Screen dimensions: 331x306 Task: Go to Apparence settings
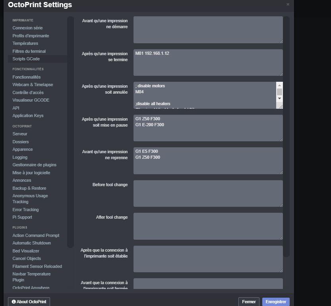[x=23, y=149]
